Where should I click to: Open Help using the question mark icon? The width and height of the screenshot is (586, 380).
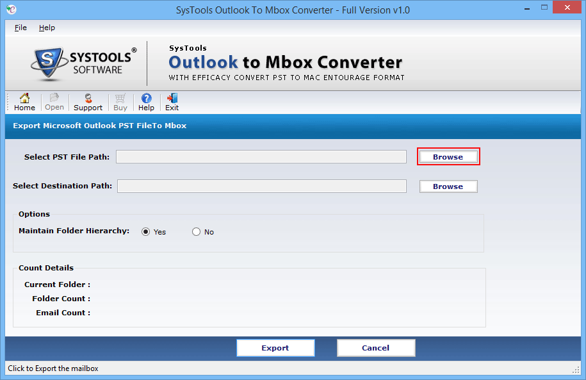tap(146, 102)
